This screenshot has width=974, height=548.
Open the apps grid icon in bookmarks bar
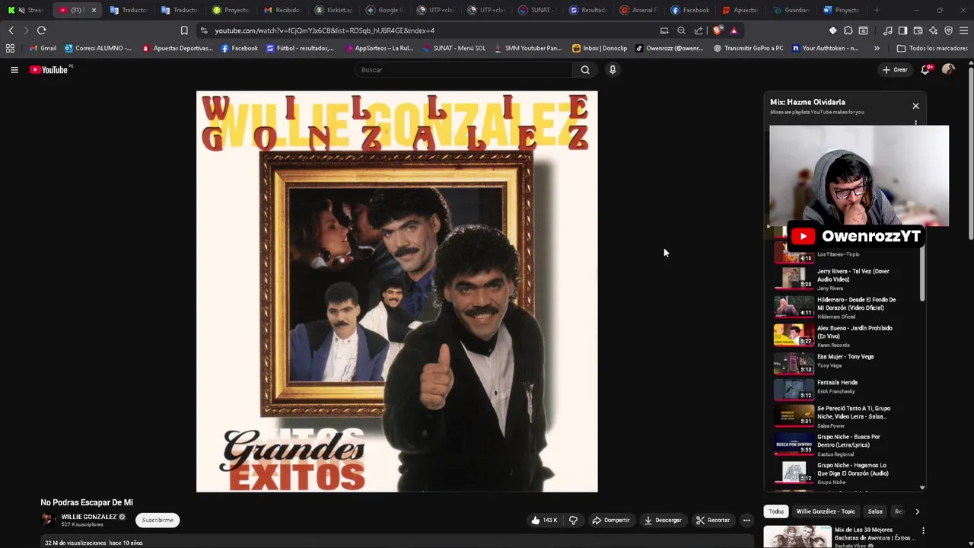click(10, 48)
